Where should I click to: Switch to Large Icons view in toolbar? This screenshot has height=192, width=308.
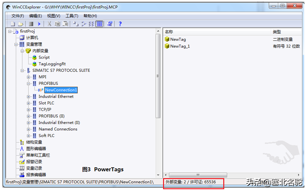coord(75,24)
